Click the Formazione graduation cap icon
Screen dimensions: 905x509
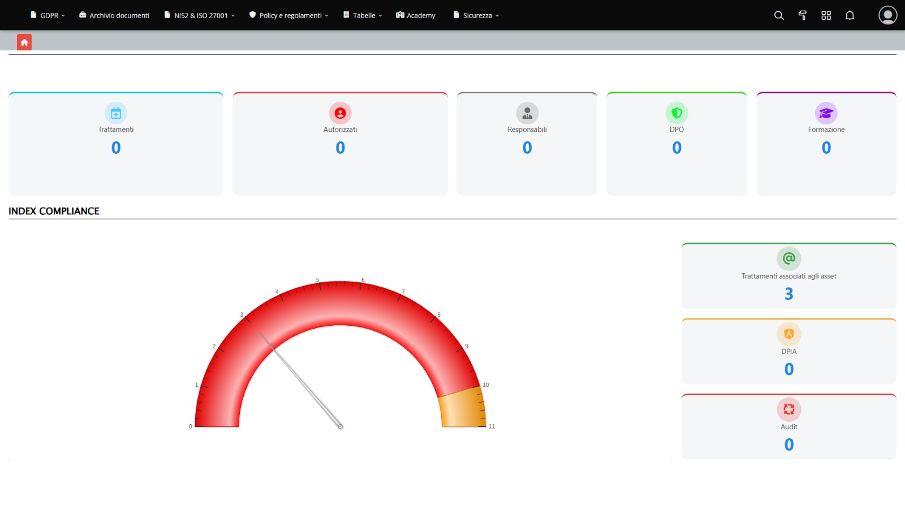click(826, 113)
